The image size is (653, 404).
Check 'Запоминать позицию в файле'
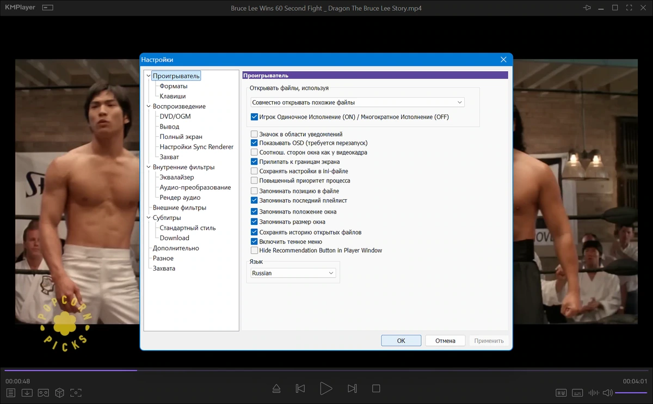254,191
